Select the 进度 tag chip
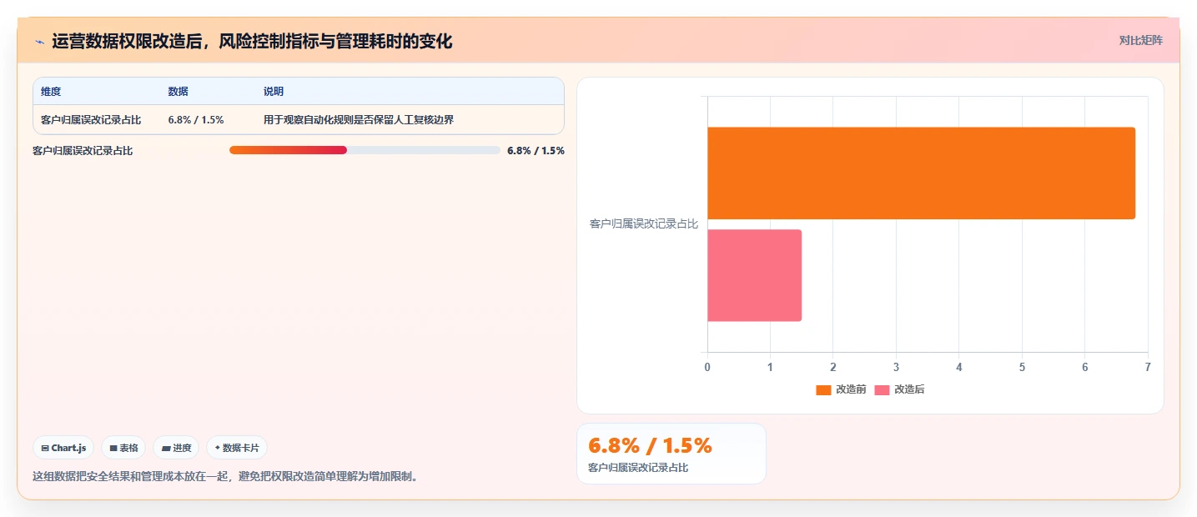 [x=176, y=448]
